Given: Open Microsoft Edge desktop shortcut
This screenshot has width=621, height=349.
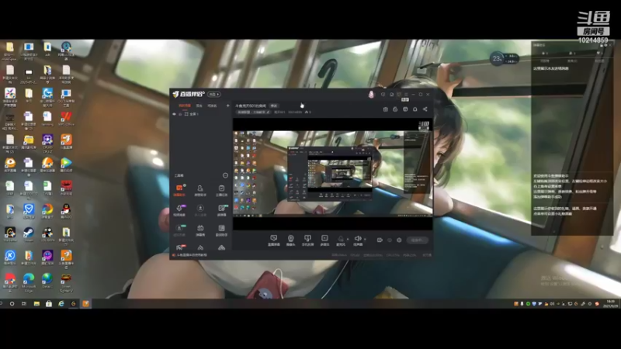Looking at the screenshot, I should [x=29, y=282].
